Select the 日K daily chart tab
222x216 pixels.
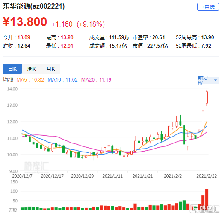[12, 69]
